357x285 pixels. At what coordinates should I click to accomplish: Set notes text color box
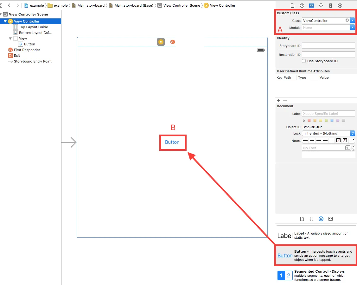tap(345, 140)
